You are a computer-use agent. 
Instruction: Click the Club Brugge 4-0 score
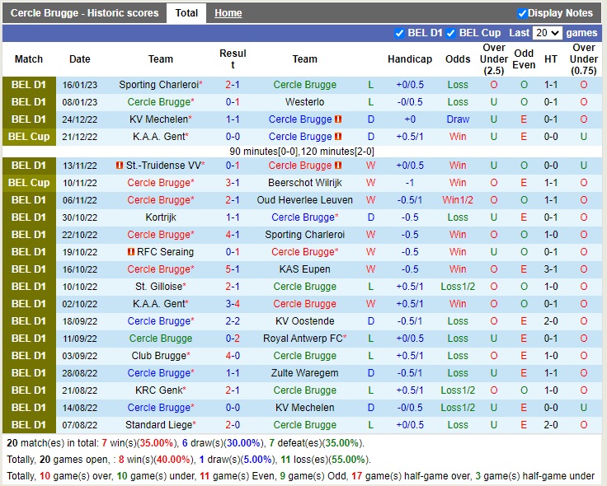point(233,356)
